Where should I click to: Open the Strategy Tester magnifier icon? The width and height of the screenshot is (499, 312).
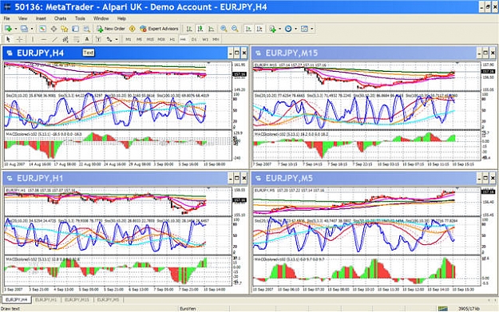[86, 29]
